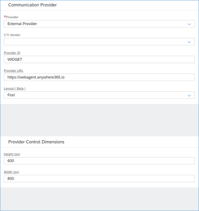Click the Provider Control Dimensions heading
Screen dimensions: 199x211
(36, 142)
